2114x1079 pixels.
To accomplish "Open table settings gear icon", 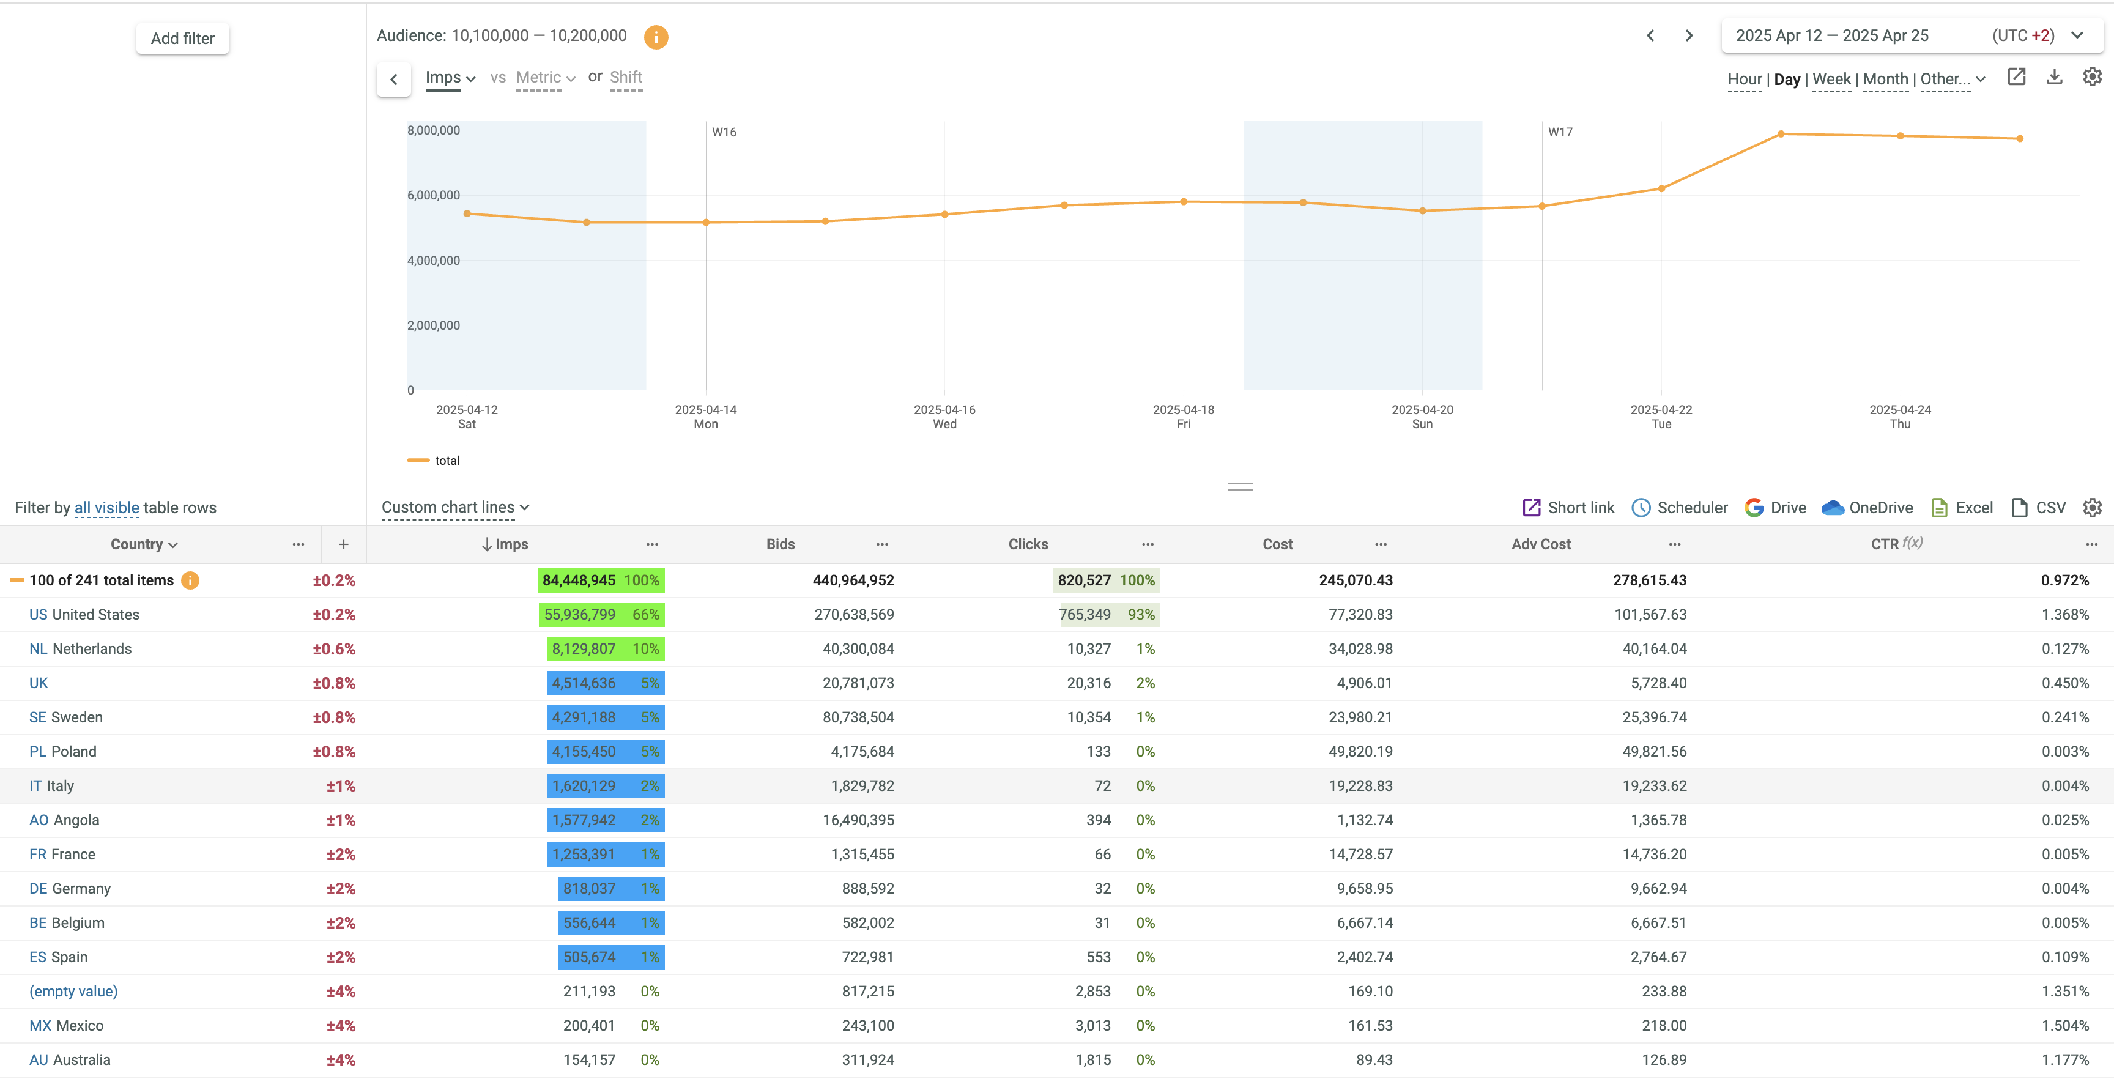I will [2092, 508].
